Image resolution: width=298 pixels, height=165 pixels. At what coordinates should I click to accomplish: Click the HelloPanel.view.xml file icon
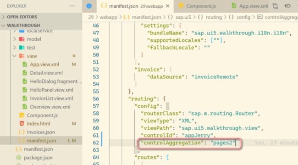tap(25, 90)
